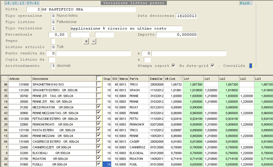Click the Ditta number field
This screenshot has width=273, height=167.
(x=34, y=9)
